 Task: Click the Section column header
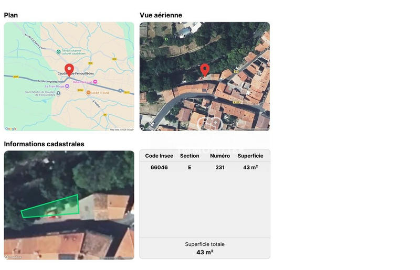pyautogui.click(x=190, y=156)
